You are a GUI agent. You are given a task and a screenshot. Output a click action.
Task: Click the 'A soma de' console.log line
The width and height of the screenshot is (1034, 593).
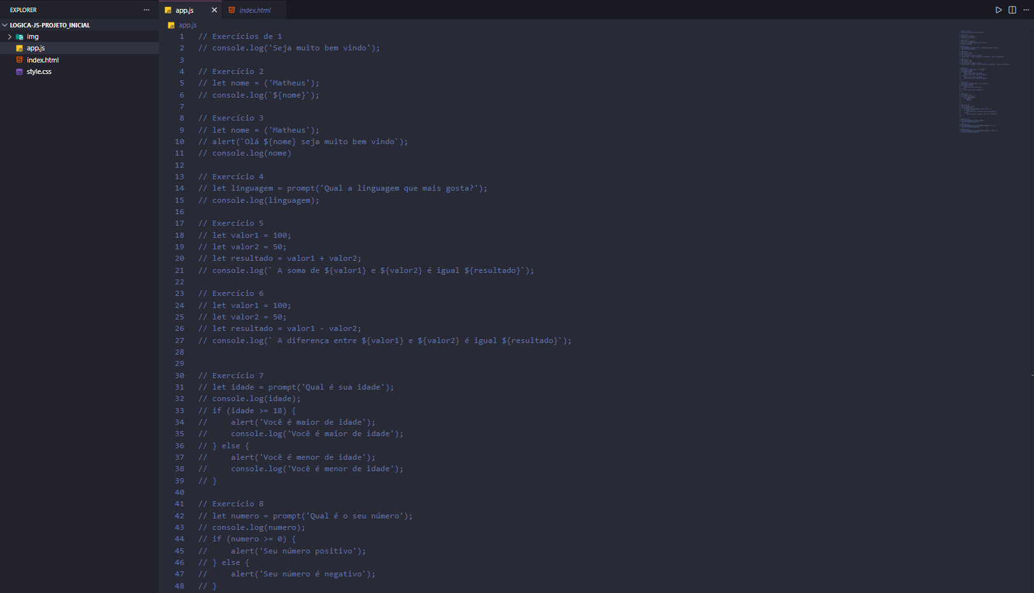tap(366, 270)
